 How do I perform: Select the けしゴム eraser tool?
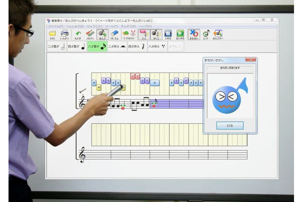(115, 35)
